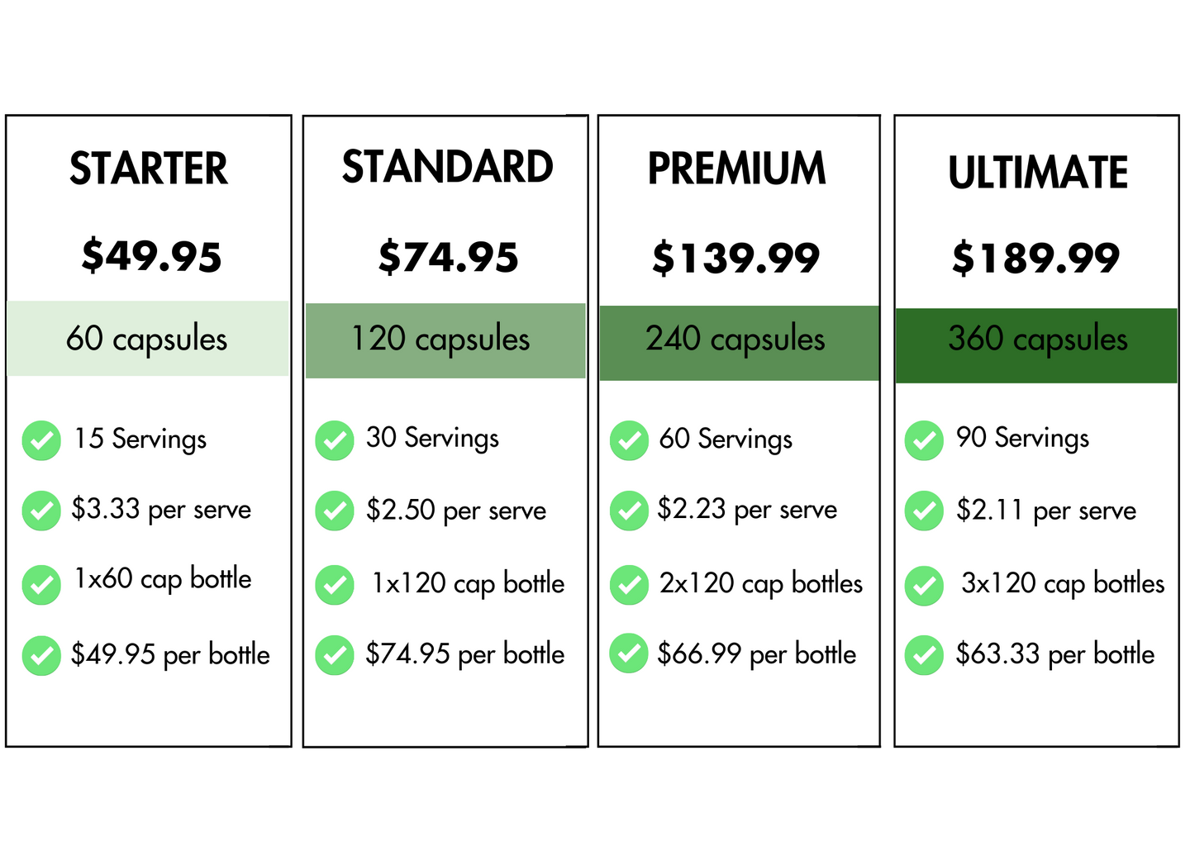Click the checkmark beside 60 Servings

629,440
